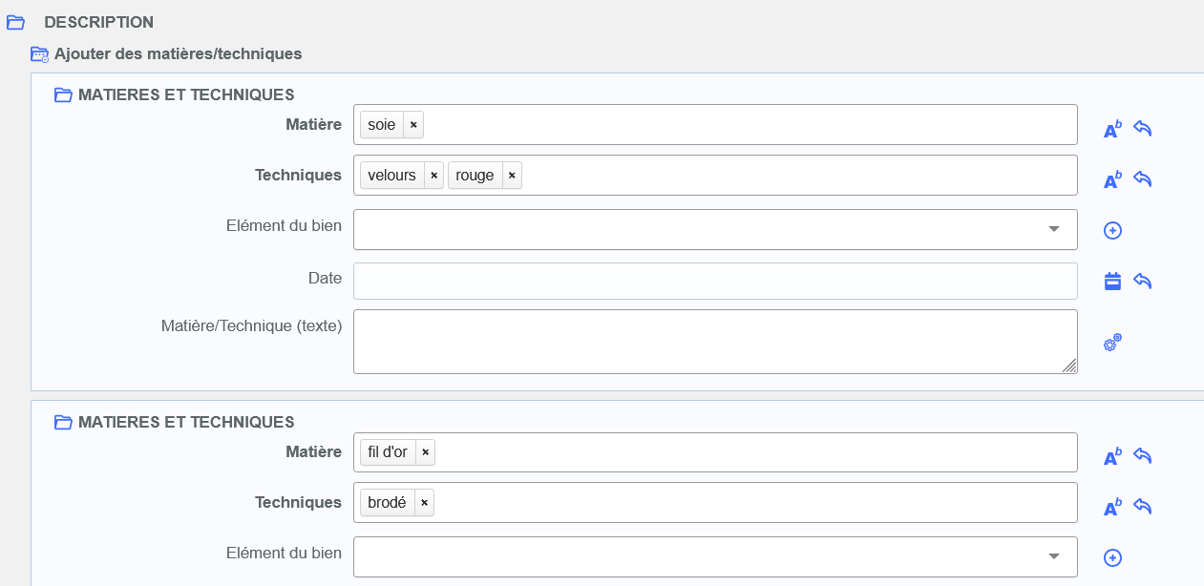Click plus icon beside second Elément du bien
The image size is (1204, 586).
1112,557
